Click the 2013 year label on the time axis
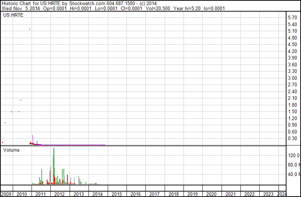 [78, 194]
